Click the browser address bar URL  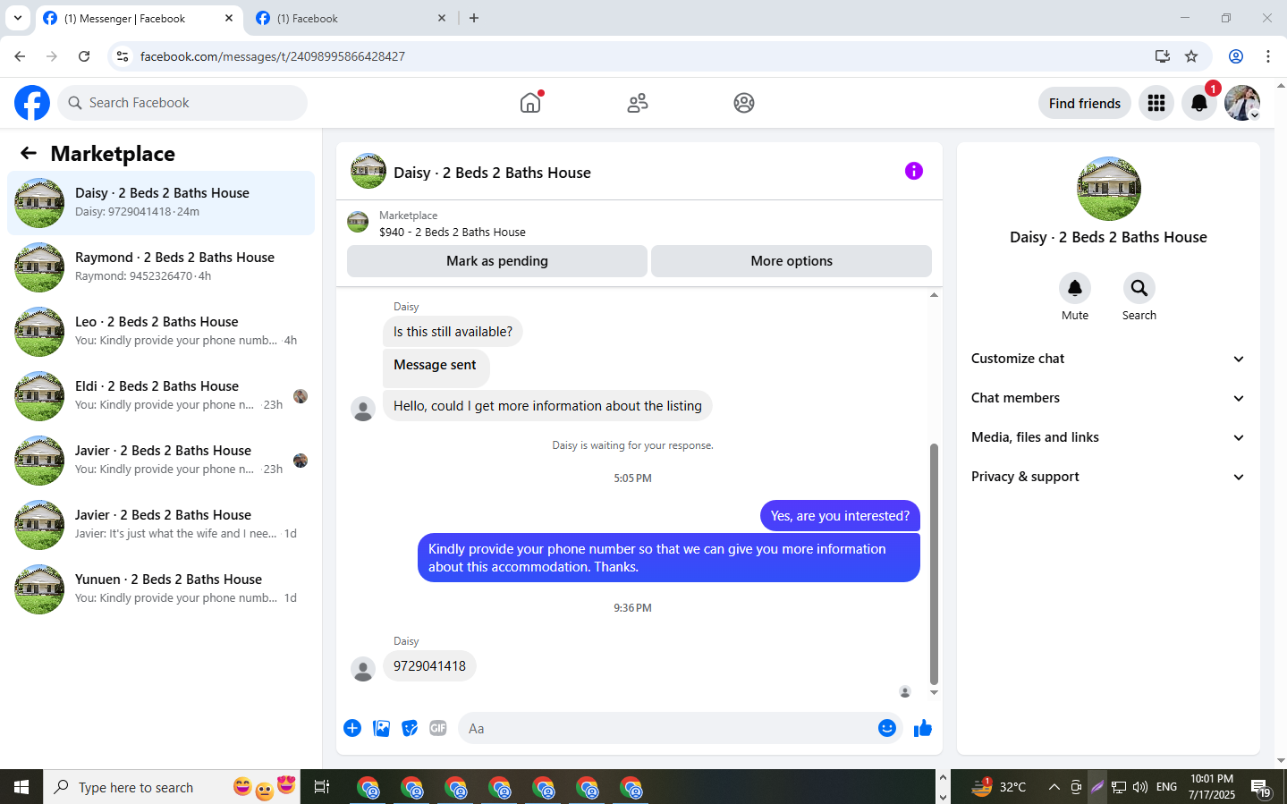click(273, 56)
